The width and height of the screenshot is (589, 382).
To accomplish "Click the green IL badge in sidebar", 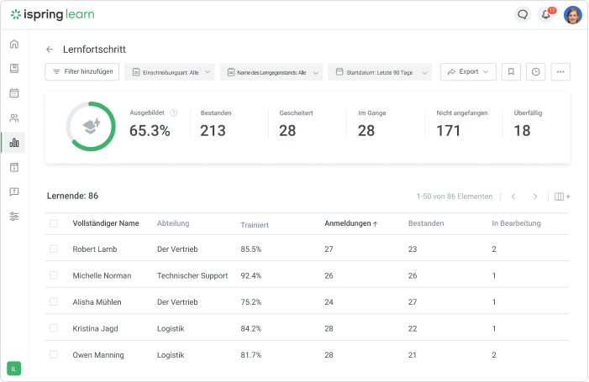I will coord(14,369).
